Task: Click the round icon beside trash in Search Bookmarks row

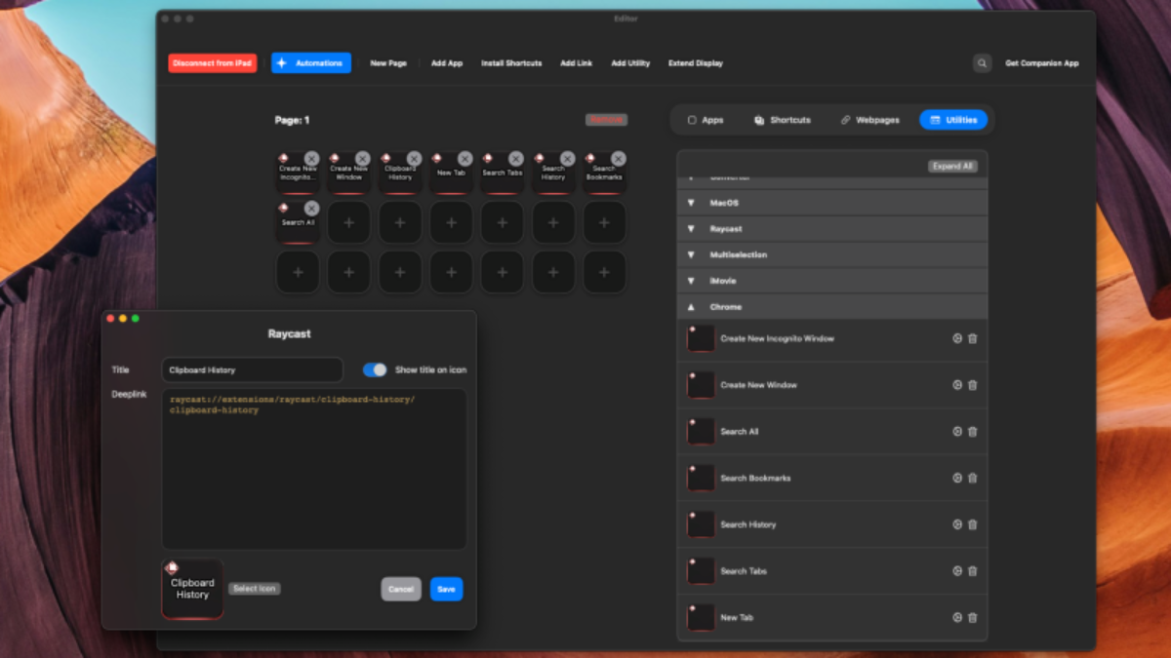Action: coord(957,478)
